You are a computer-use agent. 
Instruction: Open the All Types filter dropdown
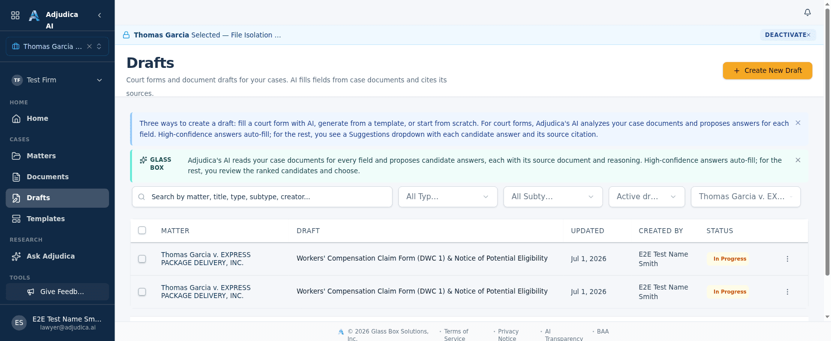pyautogui.click(x=447, y=197)
